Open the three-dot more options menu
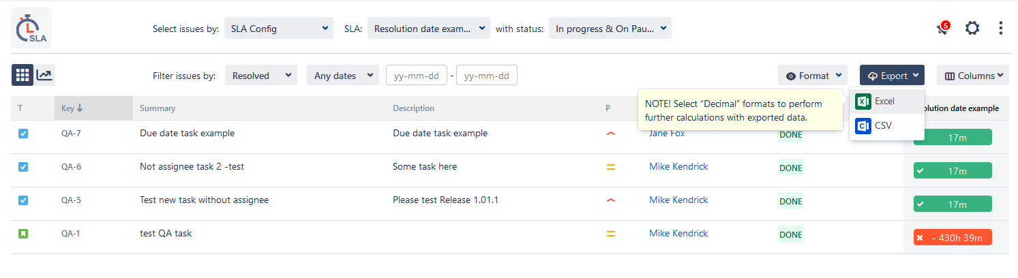The height and width of the screenshot is (278, 1018). [1000, 29]
